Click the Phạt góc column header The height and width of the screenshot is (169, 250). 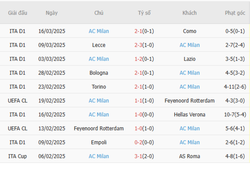235,13
